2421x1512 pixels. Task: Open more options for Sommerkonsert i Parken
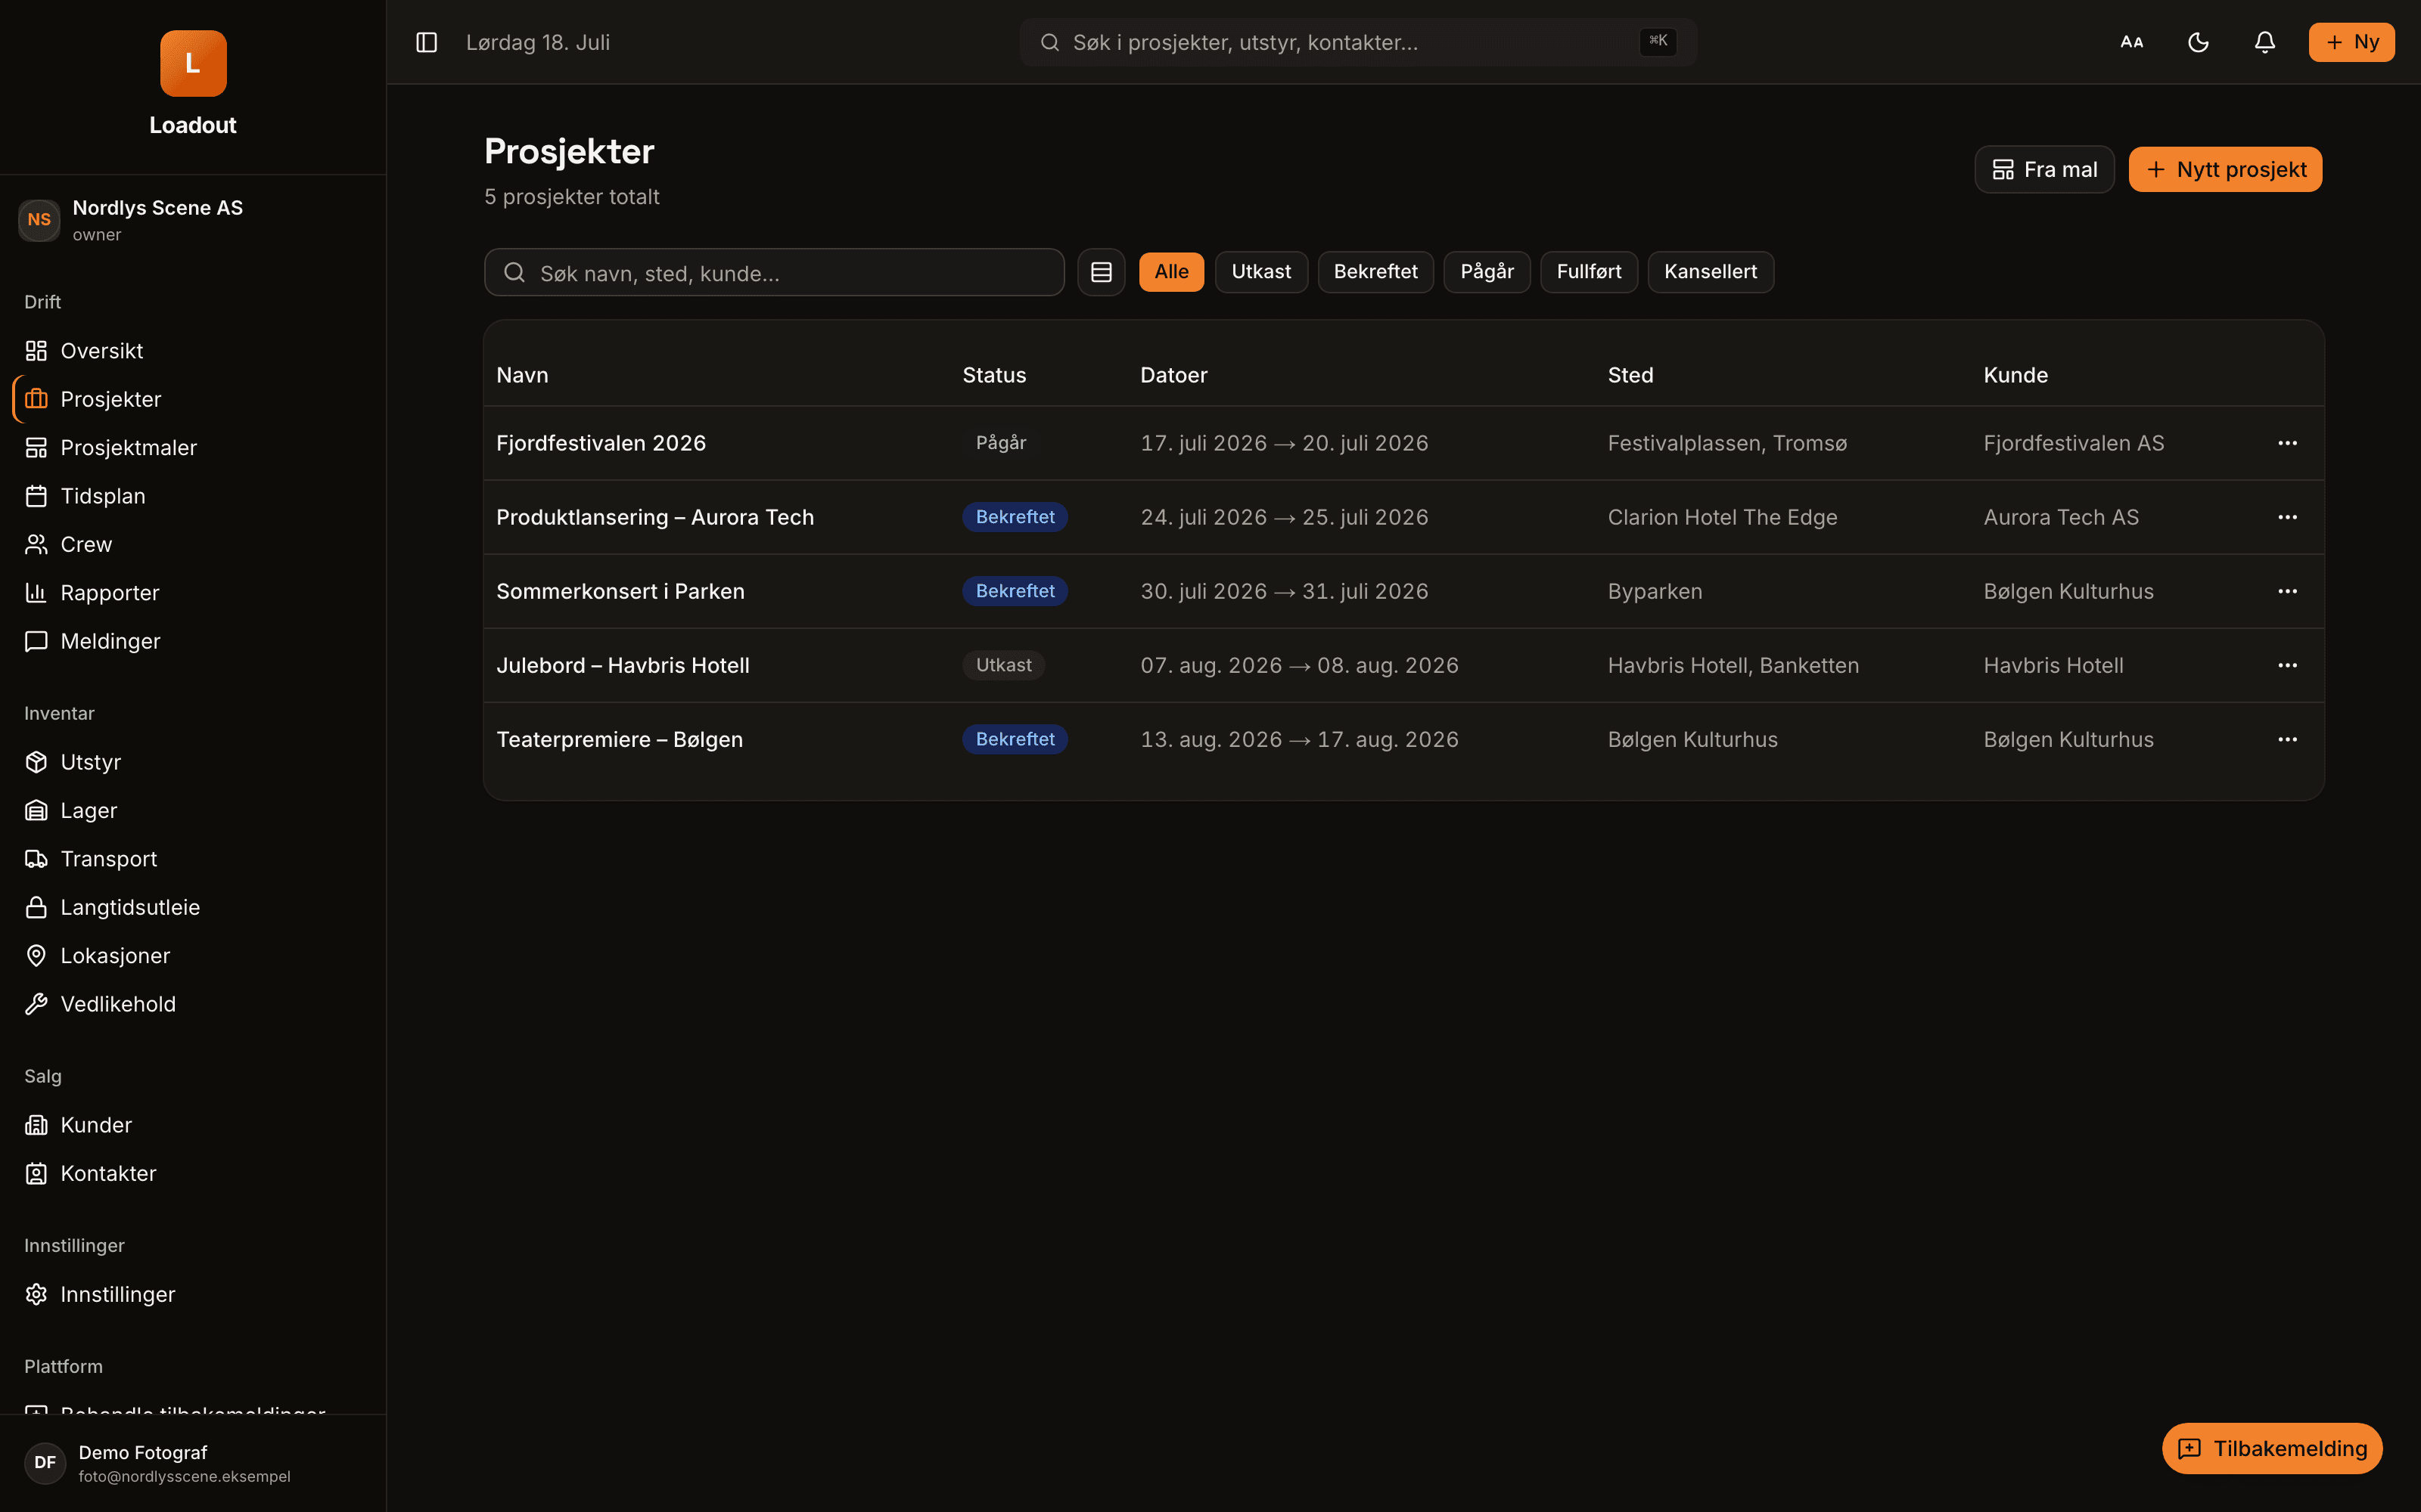click(x=2287, y=591)
